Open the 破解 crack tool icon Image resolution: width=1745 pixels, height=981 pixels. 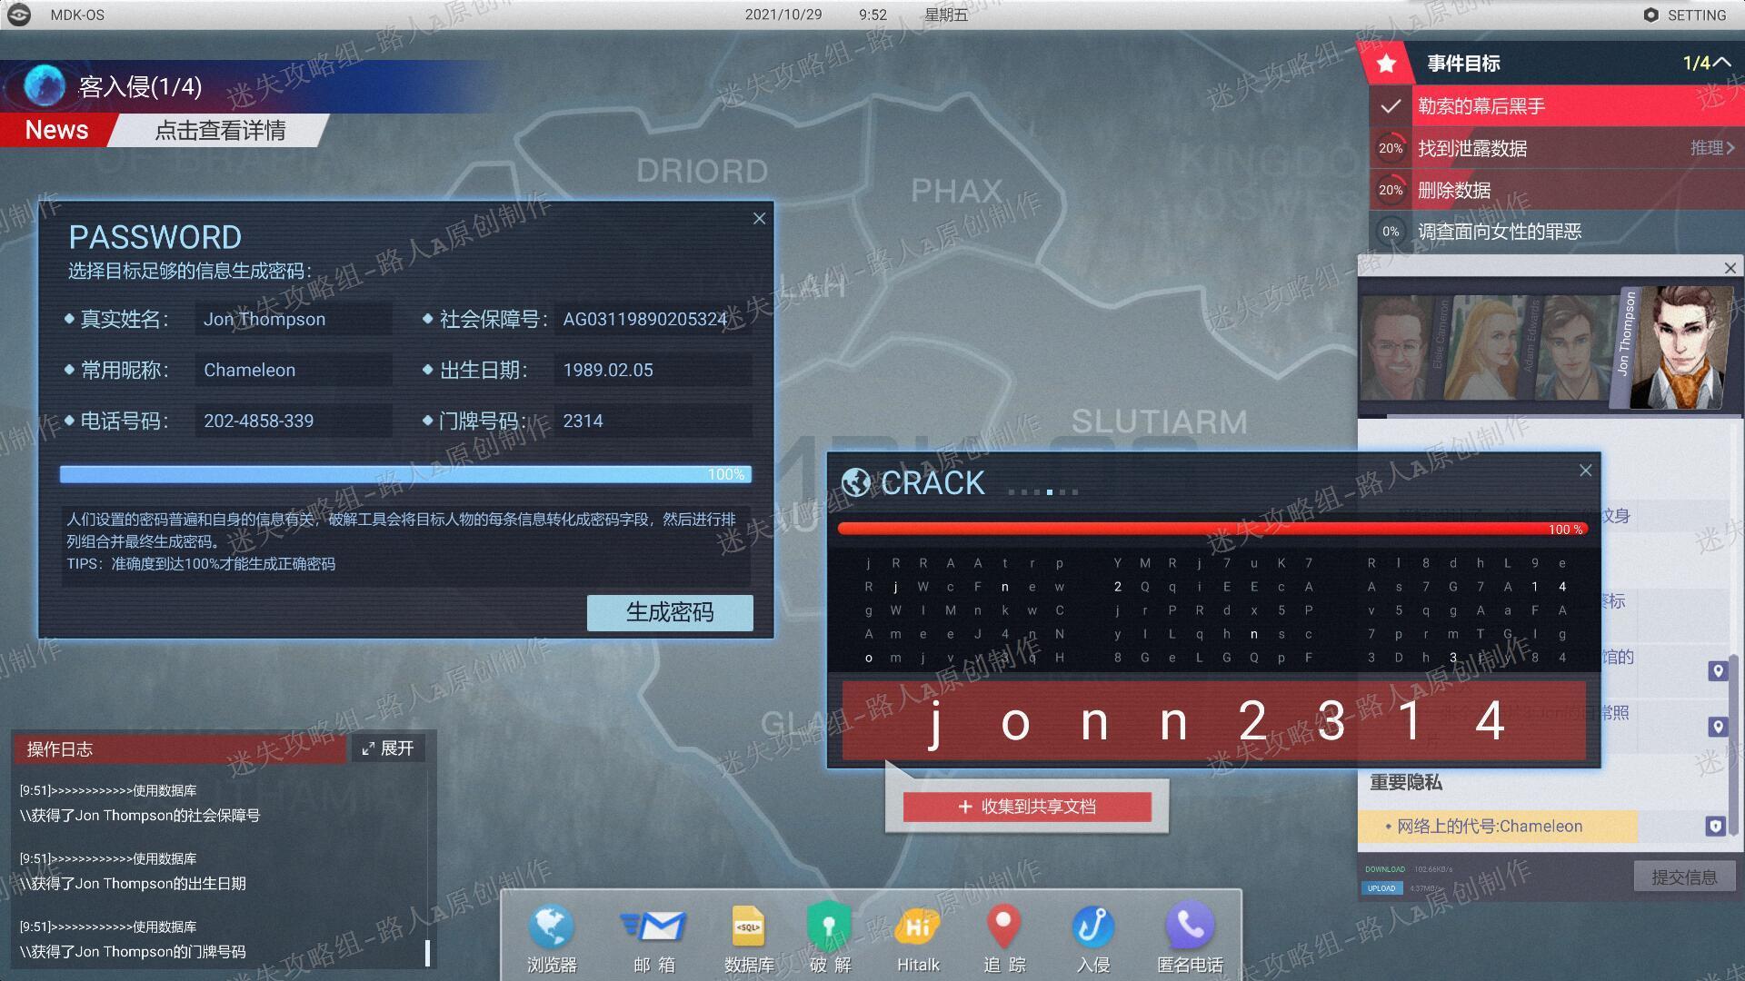coord(830,937)
